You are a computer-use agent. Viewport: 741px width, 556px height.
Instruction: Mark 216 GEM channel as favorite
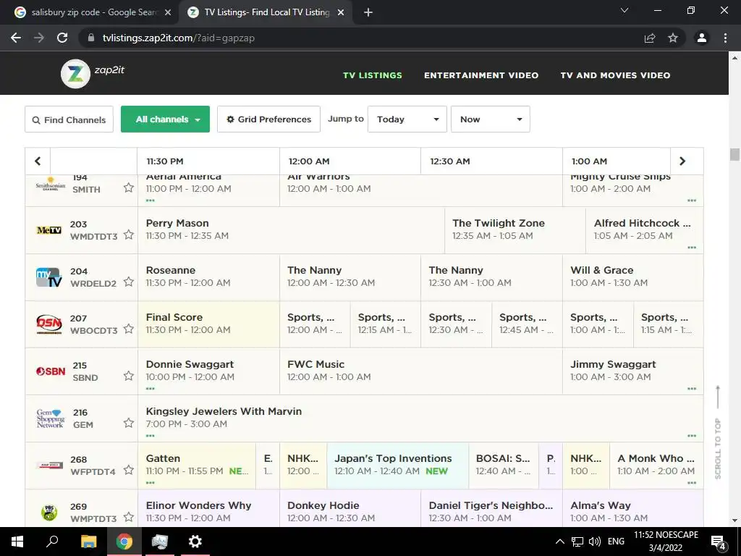coord(129,423)
